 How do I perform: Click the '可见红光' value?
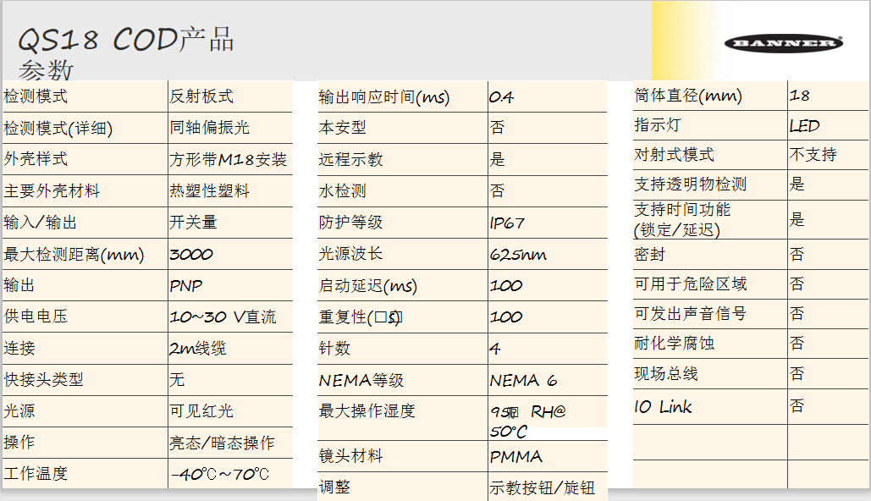(201, 411)
